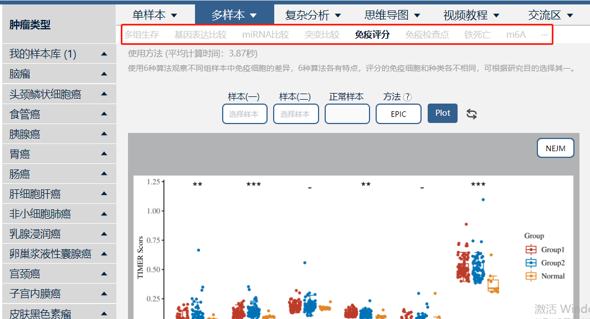This screenshot has width=590, height=319.
Task: Click the Group2 blue legend box icon
Action: click(531, 263)
